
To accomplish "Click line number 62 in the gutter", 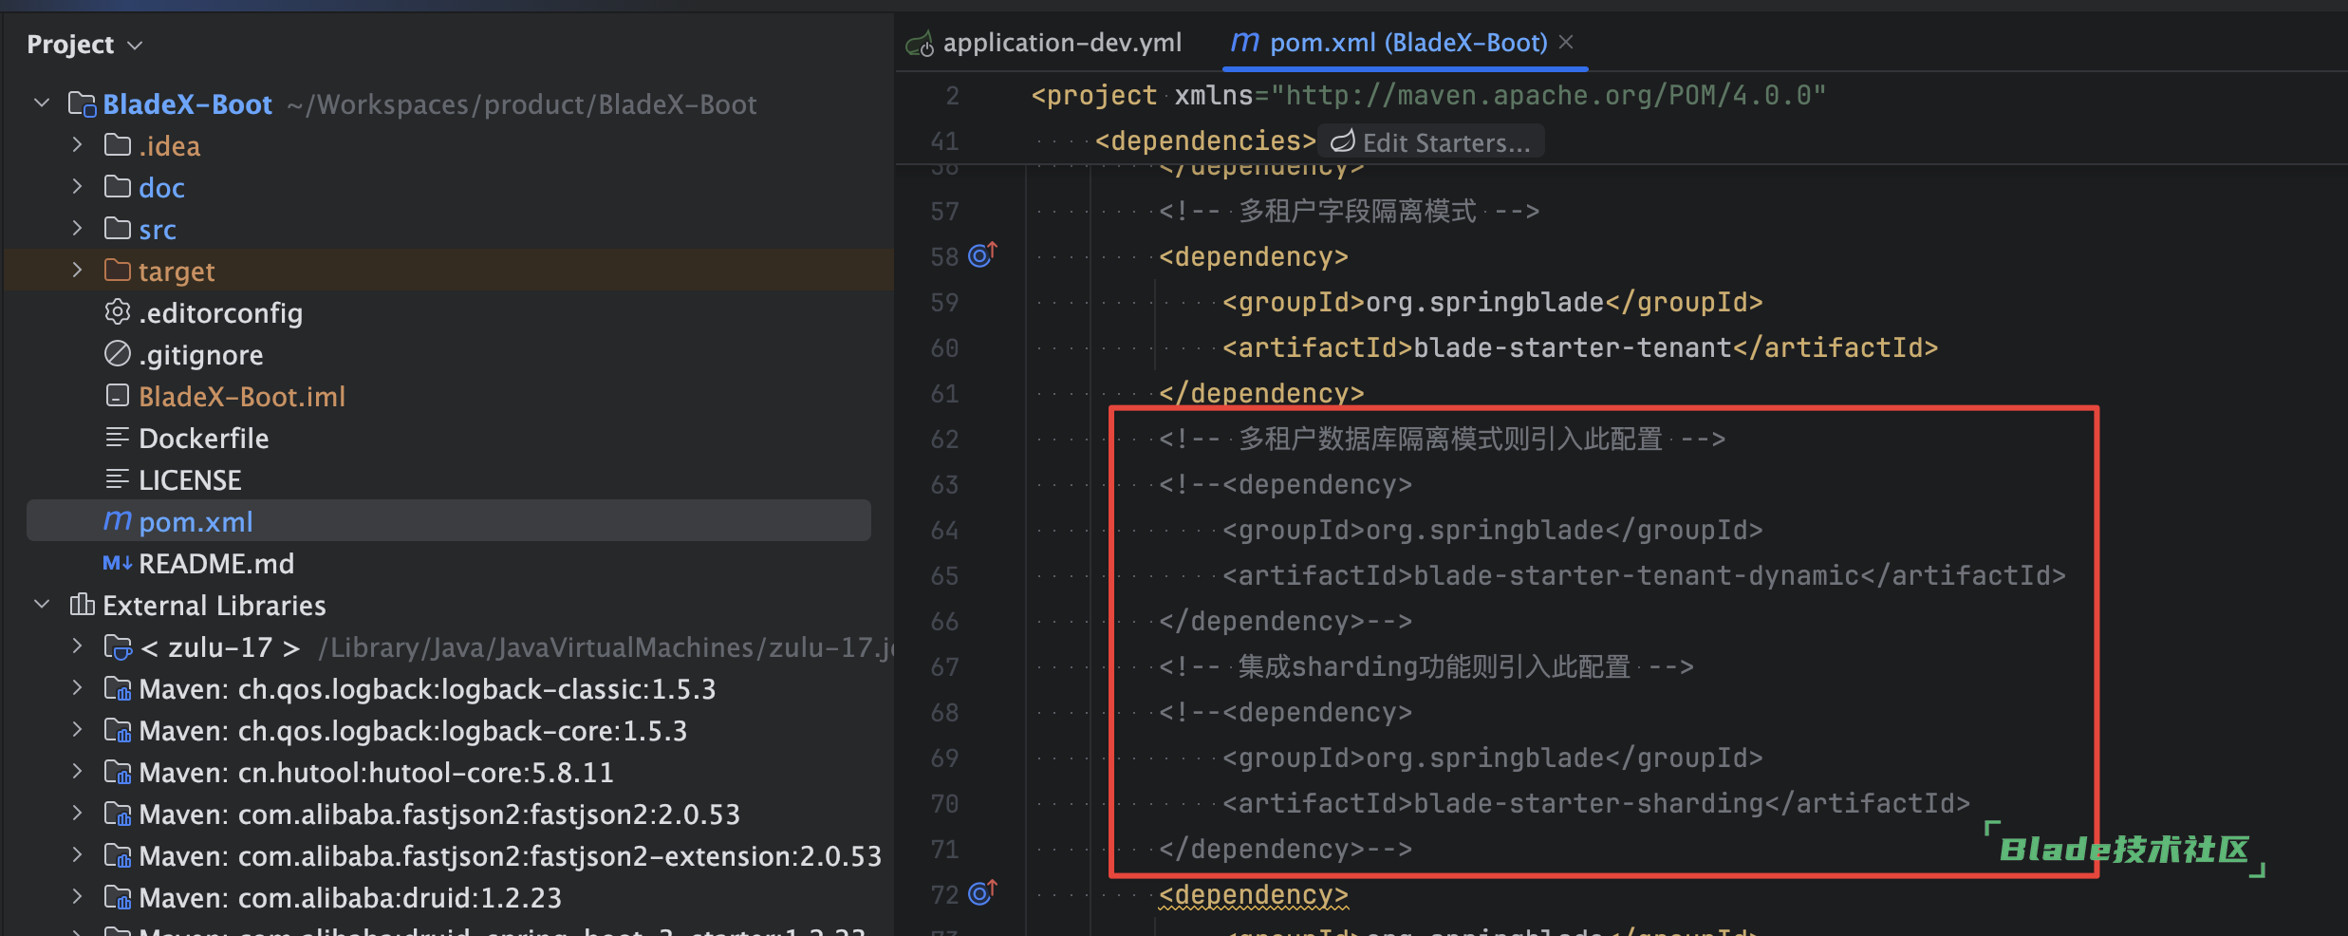I will coord(944,439).
